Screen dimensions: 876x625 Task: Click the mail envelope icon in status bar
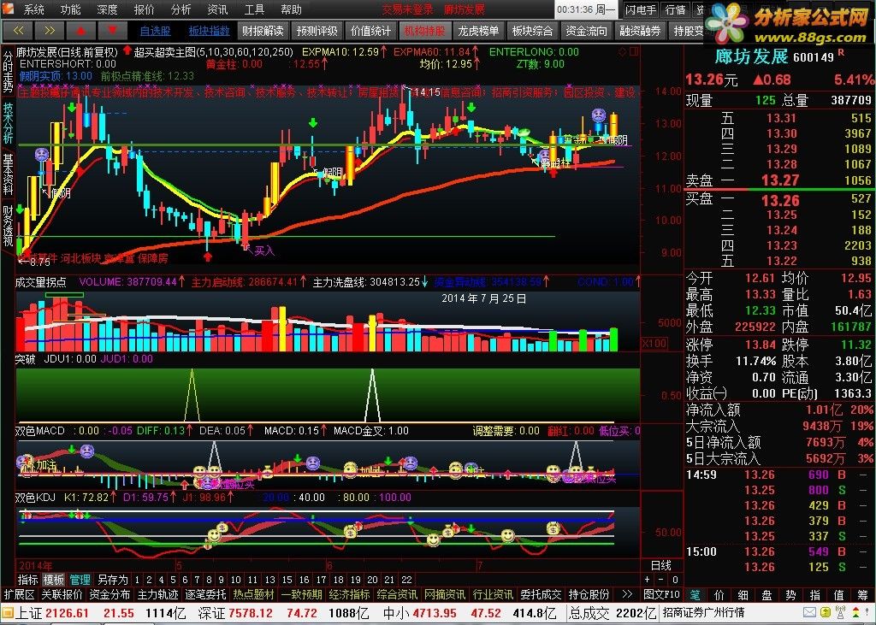coord(810,613)
